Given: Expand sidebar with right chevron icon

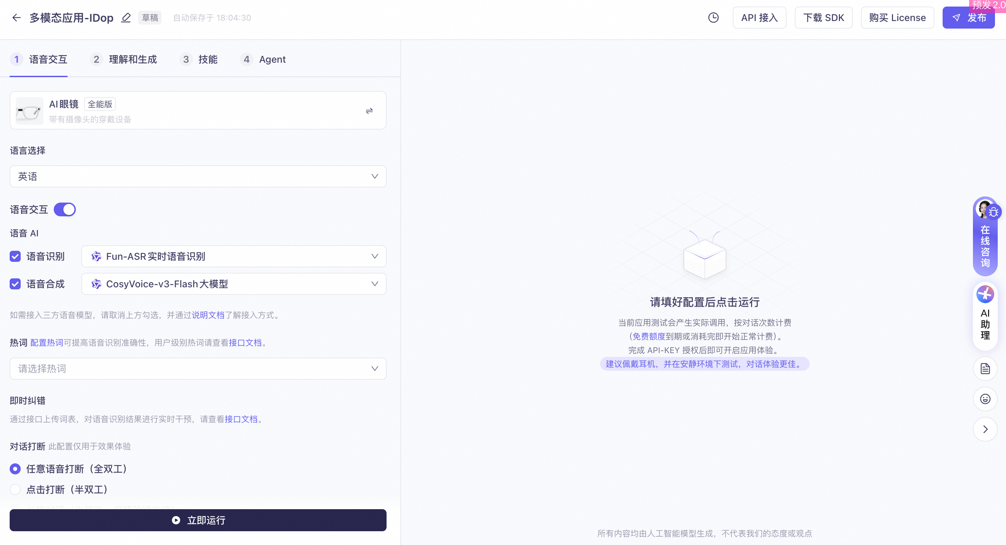Looking at the screenshot, I should 985,430.
